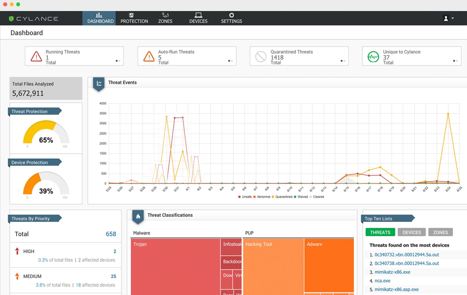Image resolution: width=467 pixels, height=295 pixels.
Task: Click the Running Threats warning triangle icon
Action: point(36,56)
